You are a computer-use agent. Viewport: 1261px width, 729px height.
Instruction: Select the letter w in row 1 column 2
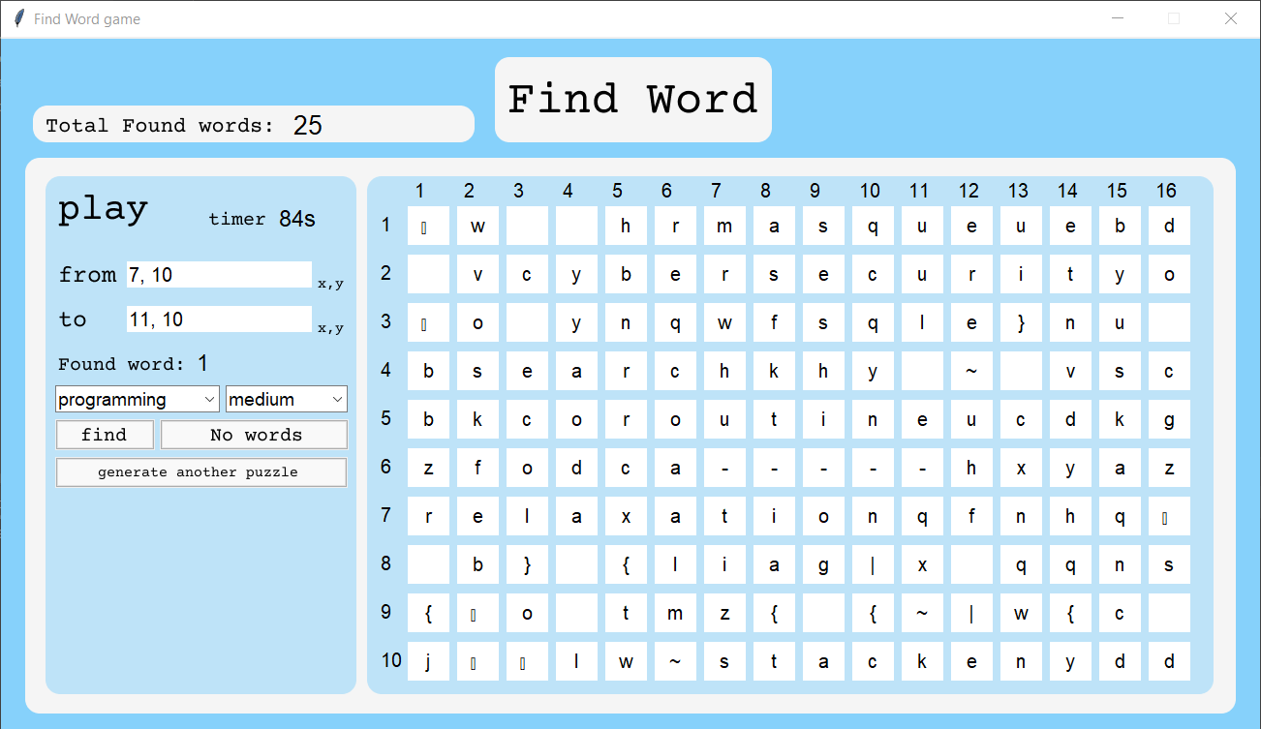click(477, 226)
